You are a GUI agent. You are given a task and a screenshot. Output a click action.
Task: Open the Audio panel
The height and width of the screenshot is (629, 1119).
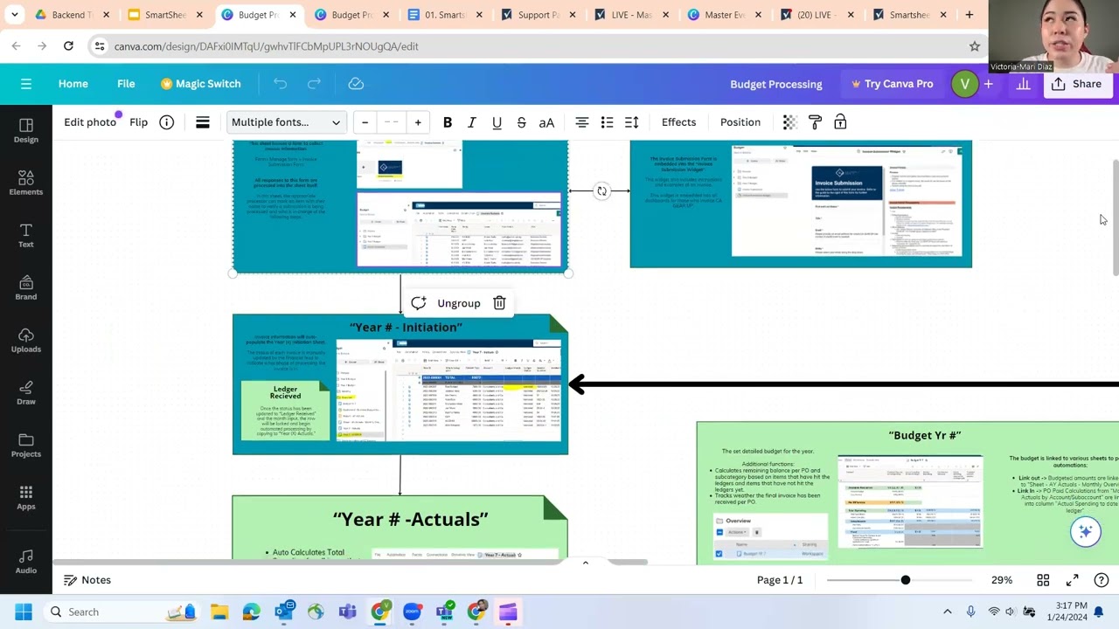coord(25,561)
